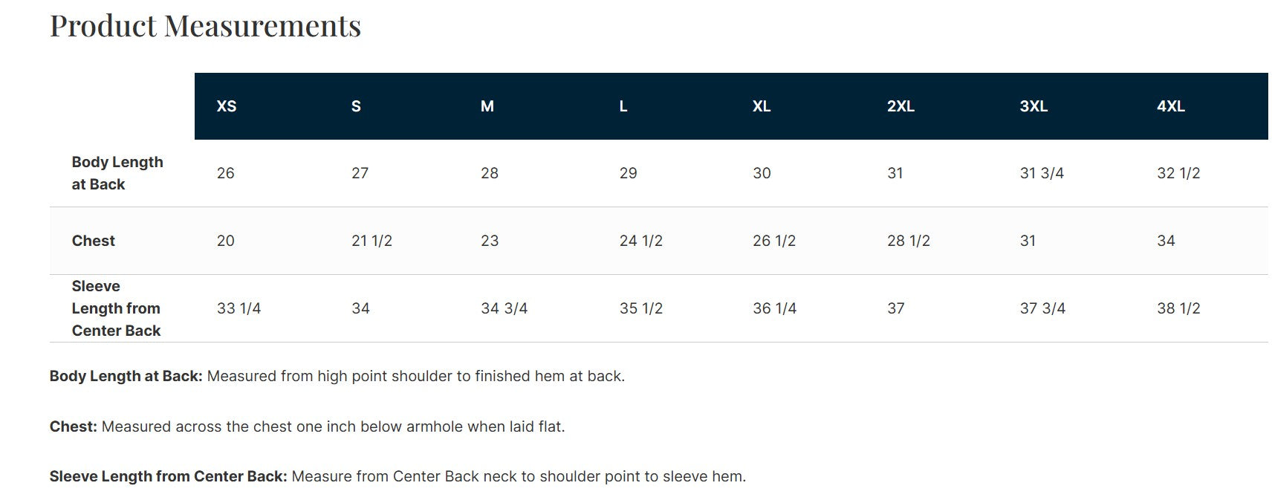Viewport: 1272px width, 503px height.
Task: Click the bold Body Length at Back definition
Action: [126, 376]
